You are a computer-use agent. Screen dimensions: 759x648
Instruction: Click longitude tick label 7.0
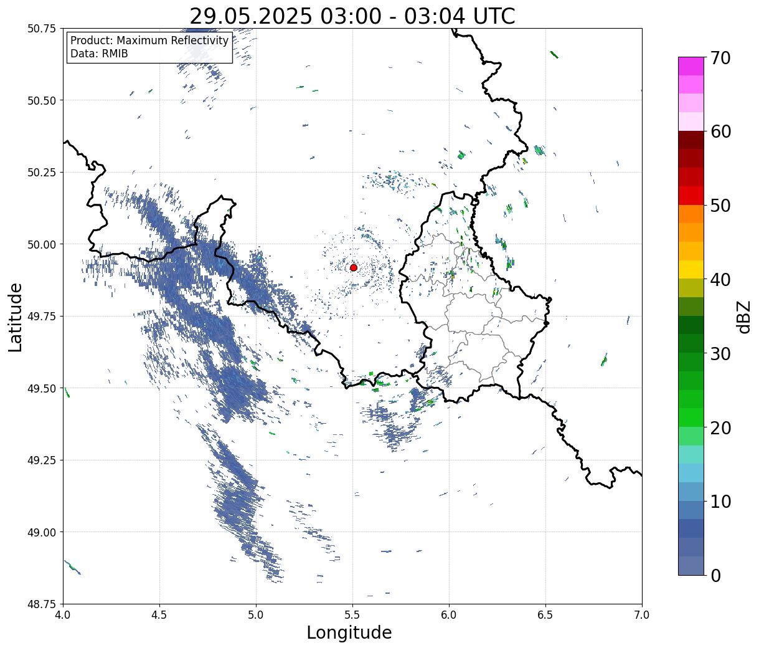[642, 615]
